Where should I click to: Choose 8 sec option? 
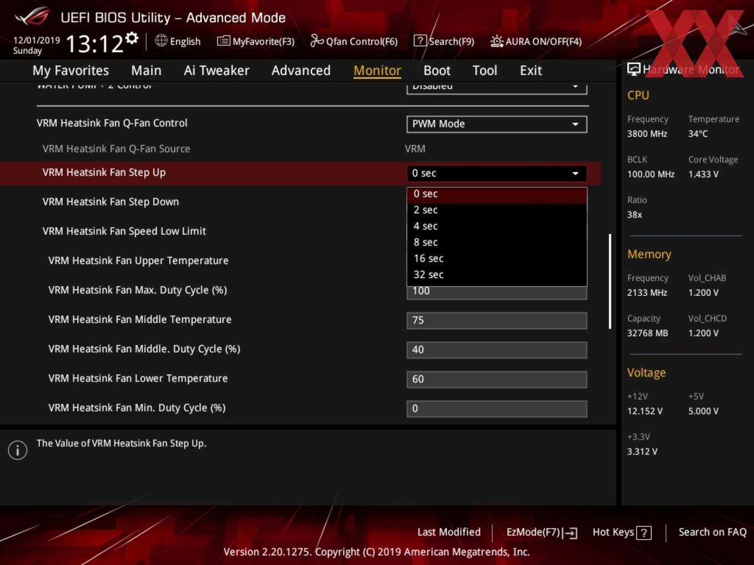click(x=497, y=242)
